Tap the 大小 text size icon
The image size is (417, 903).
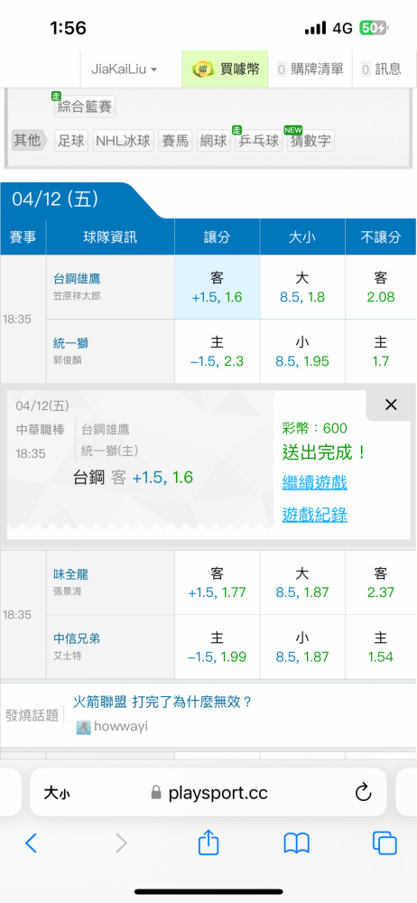pyautogui.click(x=58, y=794)
